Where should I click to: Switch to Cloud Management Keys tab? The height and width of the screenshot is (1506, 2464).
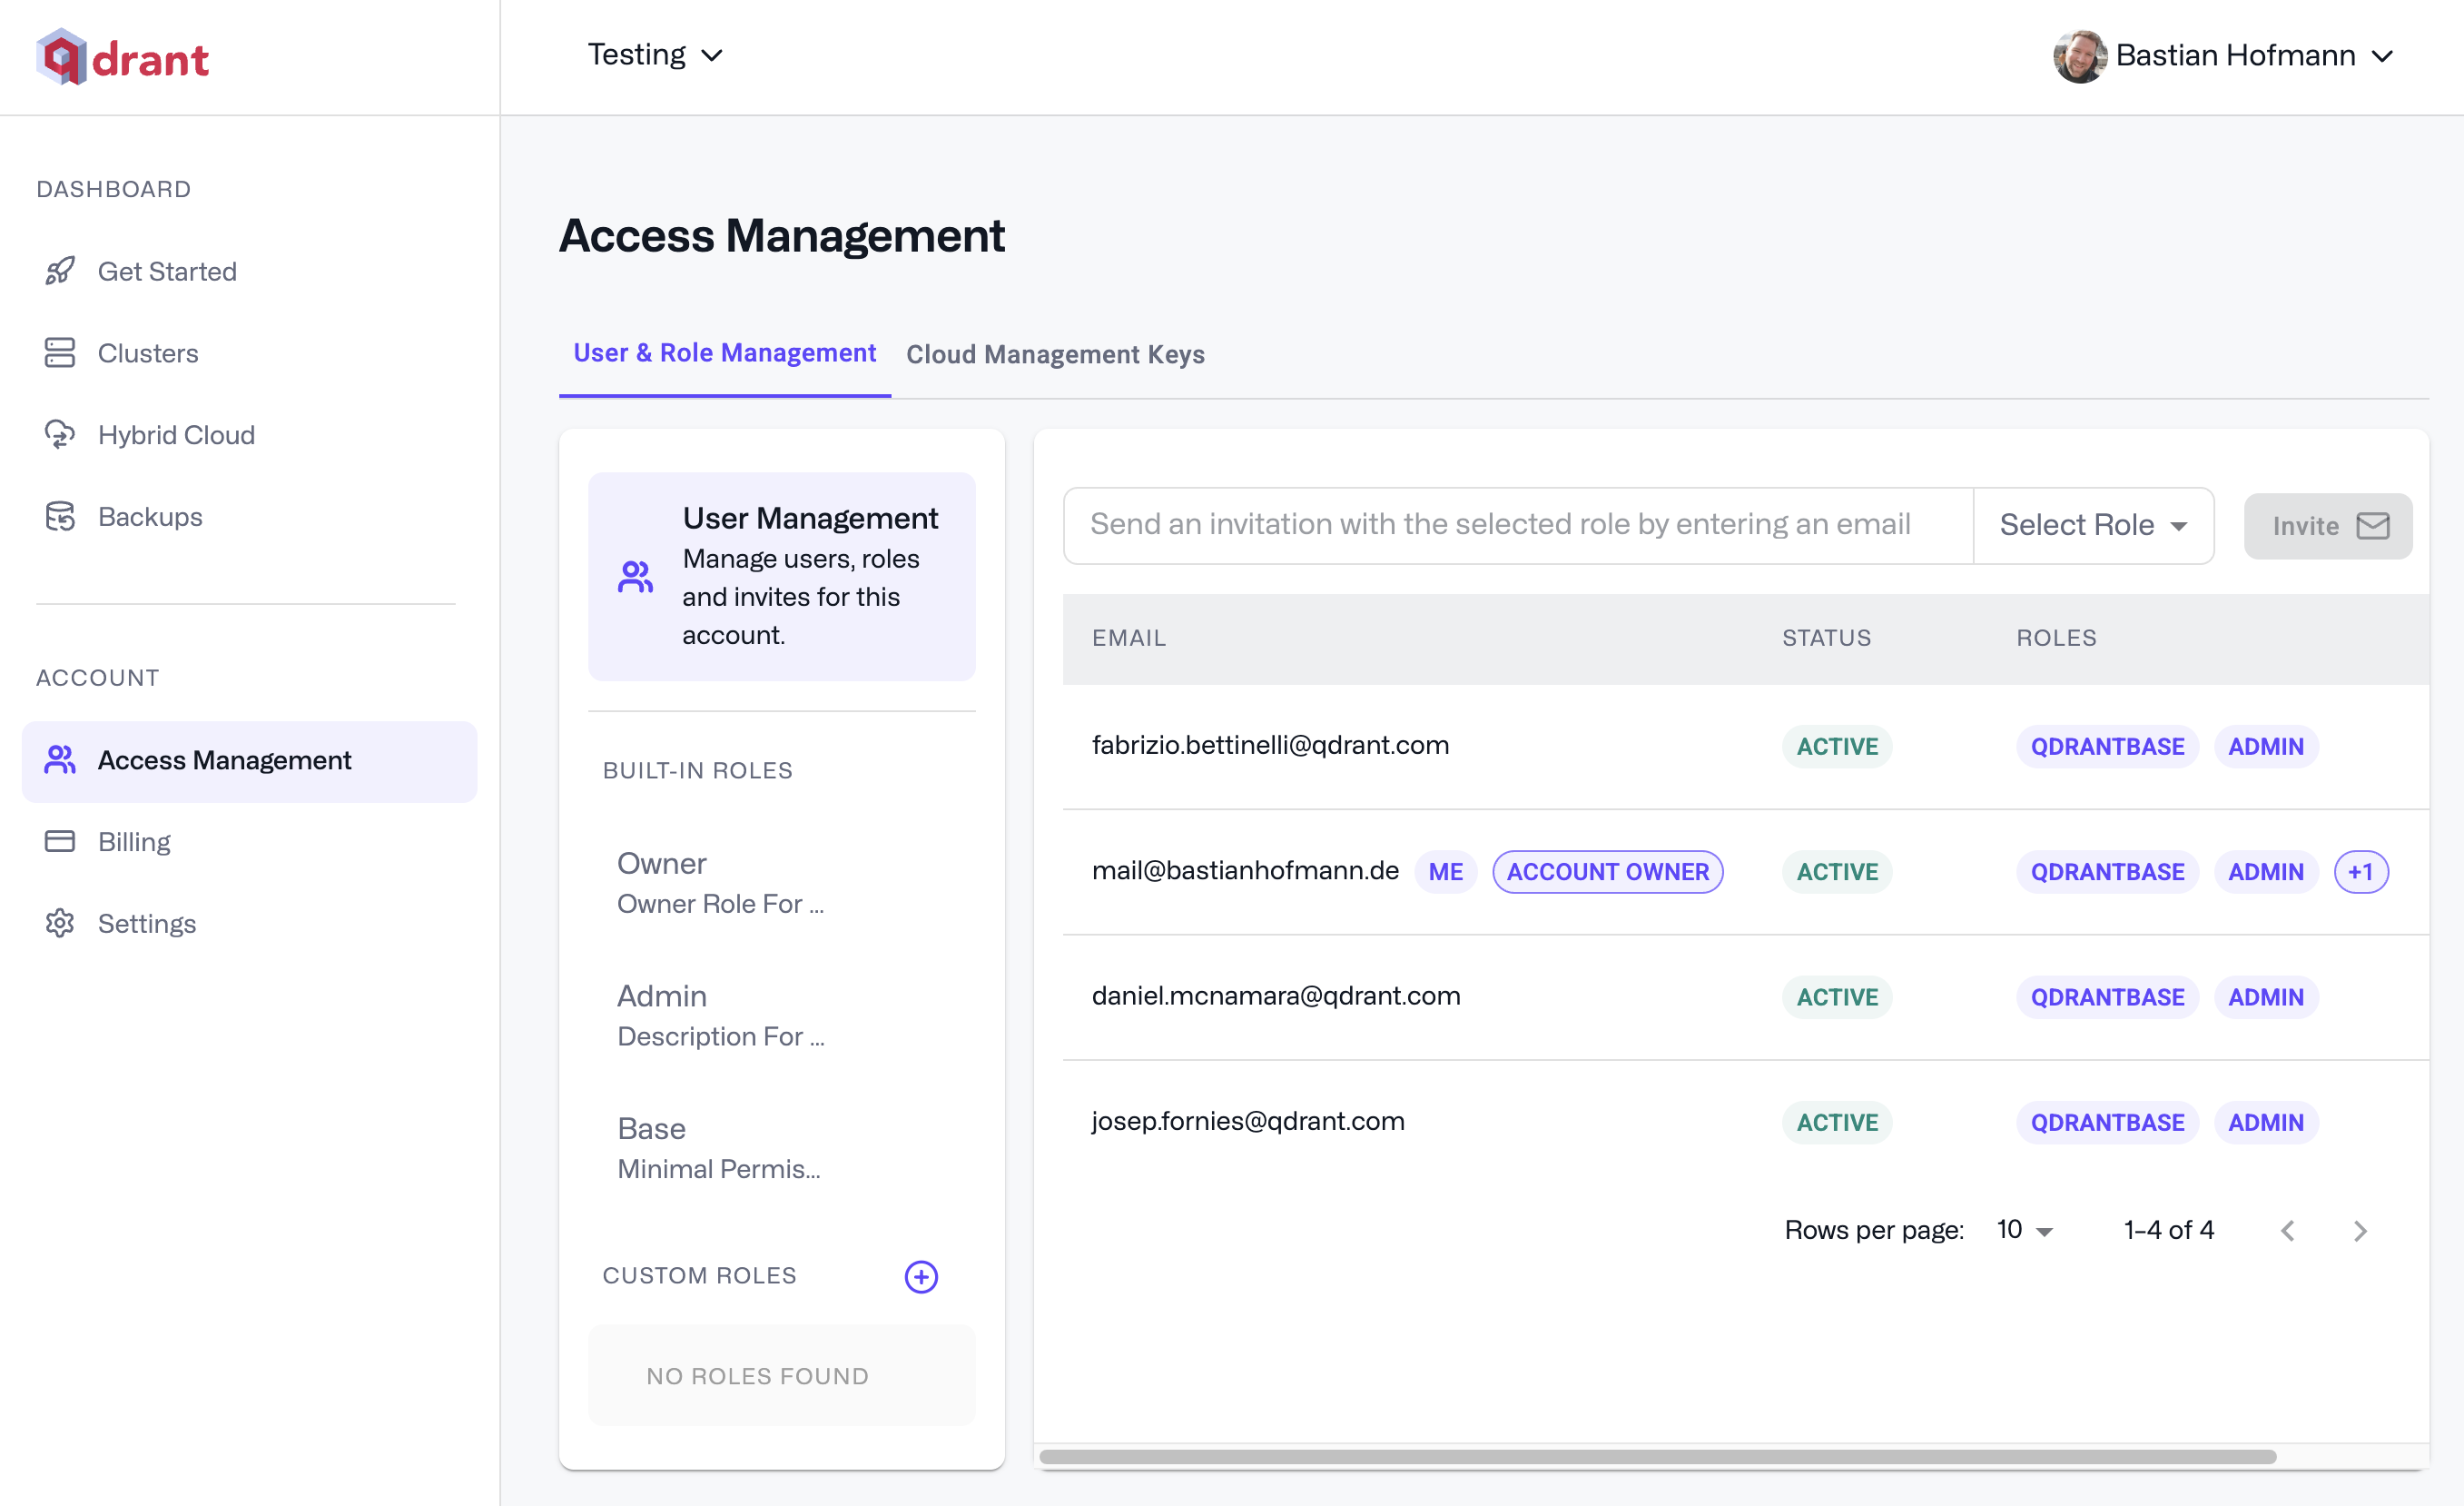[x=1054, y=354]
